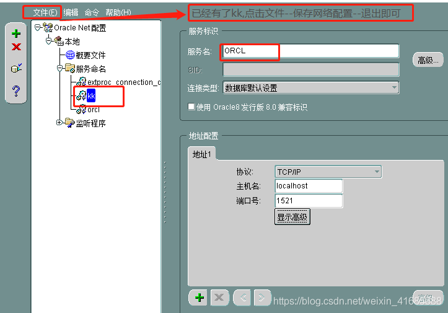Collapse the 服务命名 tree node
This screenshot has width=448, height=313.
(x=59, y=68)
